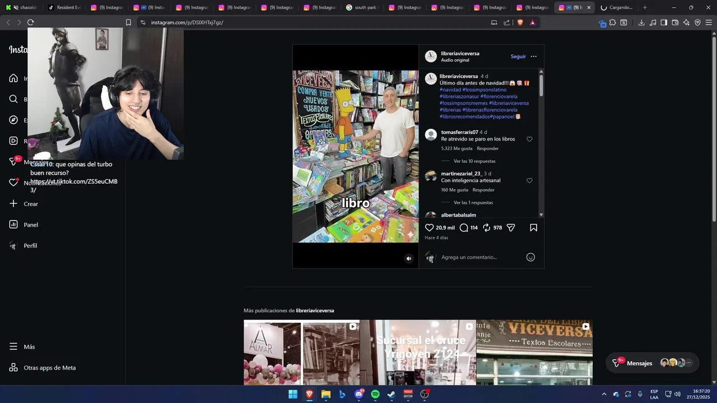
Task: Open the floating Mensajes panel
Action: click(653, 363)
